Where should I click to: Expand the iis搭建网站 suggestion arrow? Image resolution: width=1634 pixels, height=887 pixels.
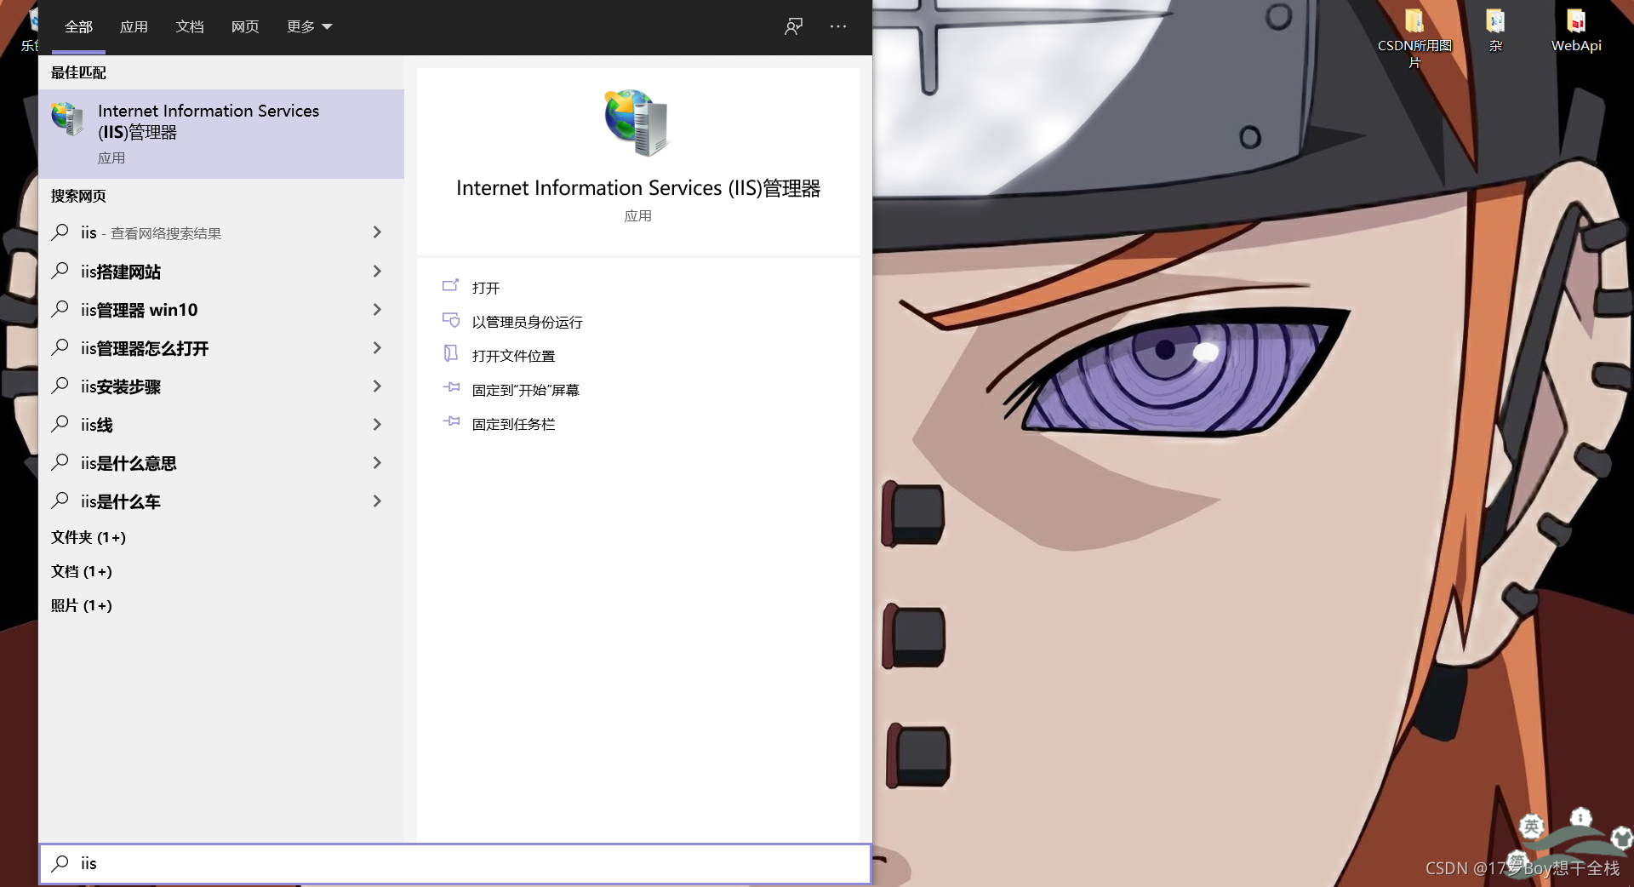[377, 271]
